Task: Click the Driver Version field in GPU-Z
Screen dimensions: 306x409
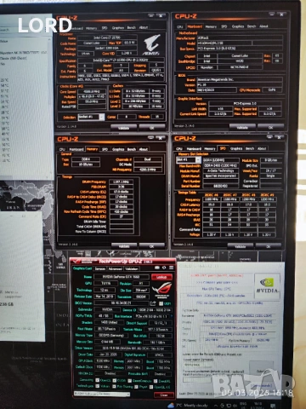Action: (133, 349)
